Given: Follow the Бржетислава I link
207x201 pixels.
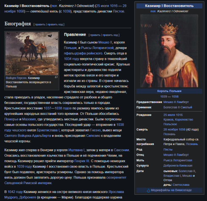Looking at the screenshot, I should (x=48, y=130).
